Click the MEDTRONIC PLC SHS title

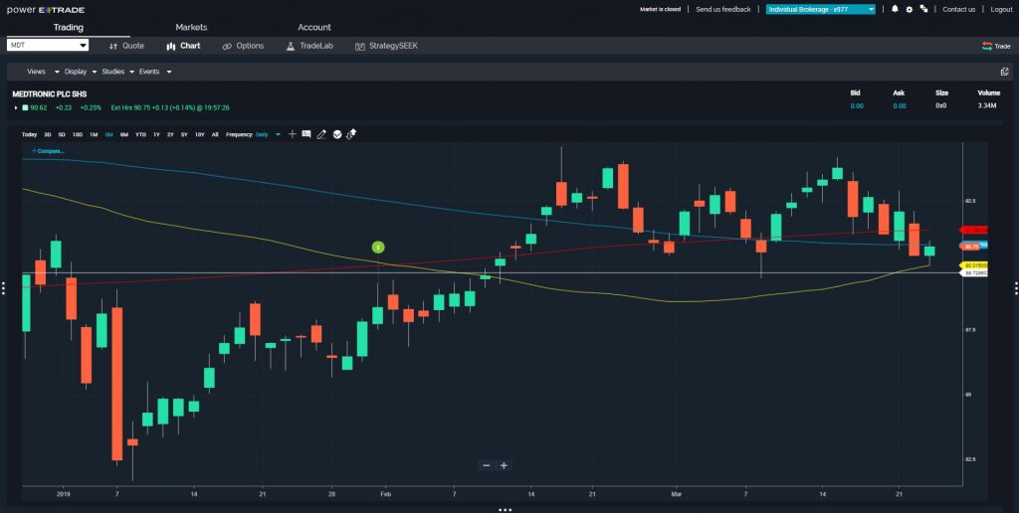pos(50,94)
